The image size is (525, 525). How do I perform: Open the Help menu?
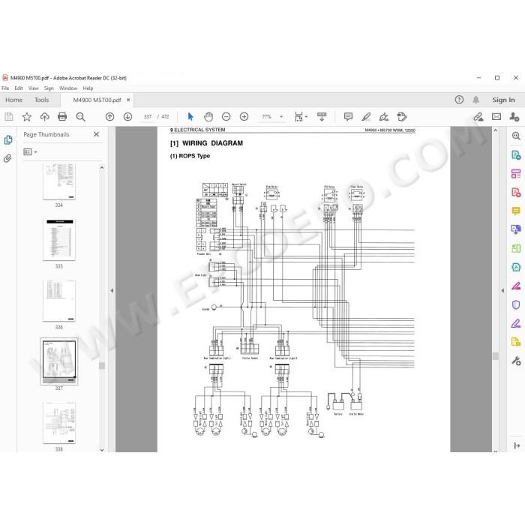[x=88, y=88]
